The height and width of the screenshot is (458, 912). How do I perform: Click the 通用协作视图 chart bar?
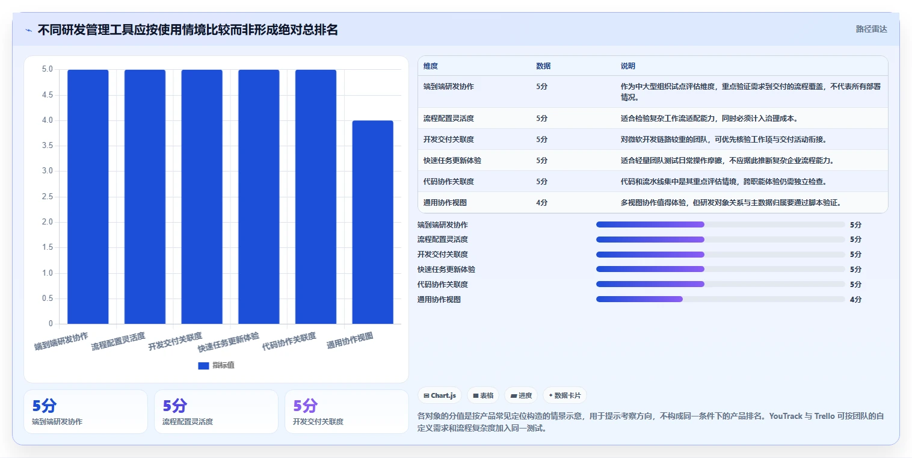(372, 222)
